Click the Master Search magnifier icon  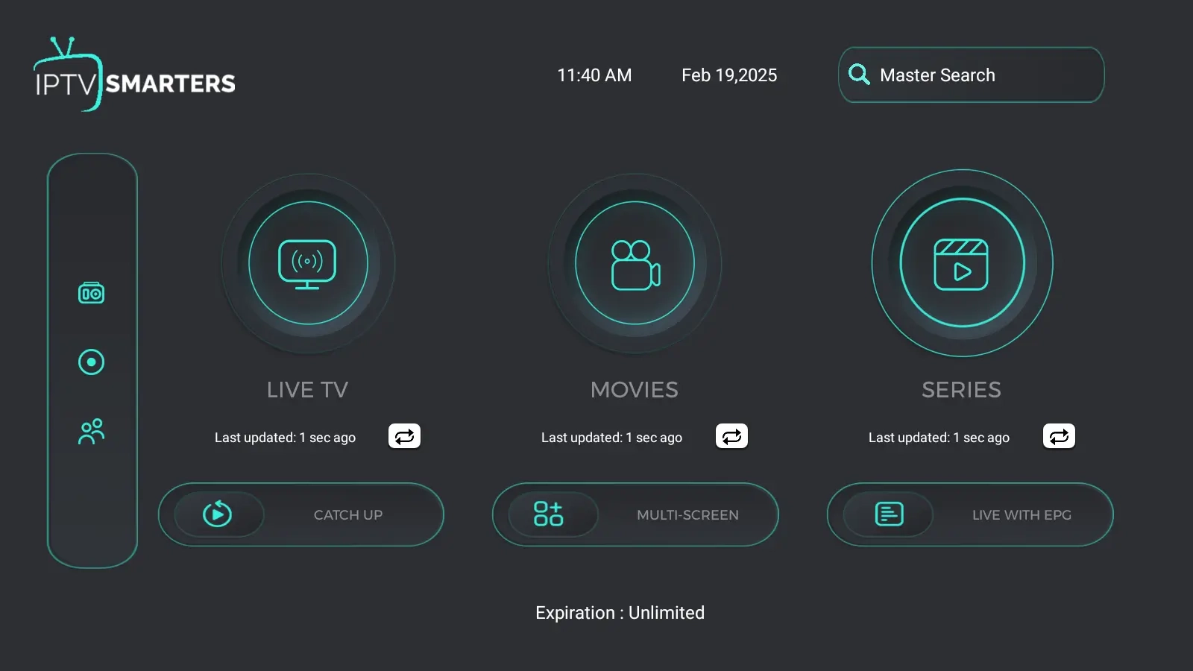click(x=859, y=75)
